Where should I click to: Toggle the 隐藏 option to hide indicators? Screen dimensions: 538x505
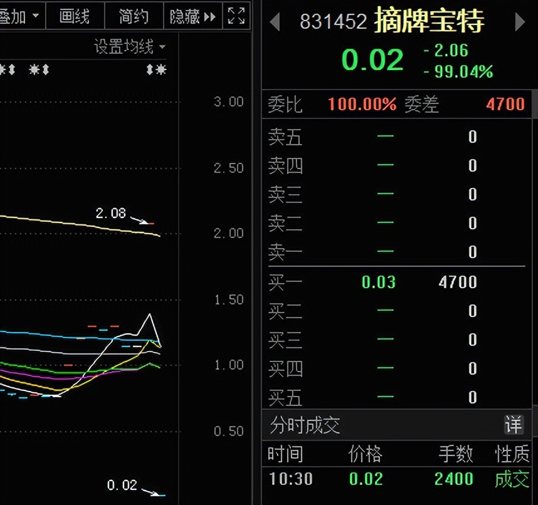click(185, 17)
